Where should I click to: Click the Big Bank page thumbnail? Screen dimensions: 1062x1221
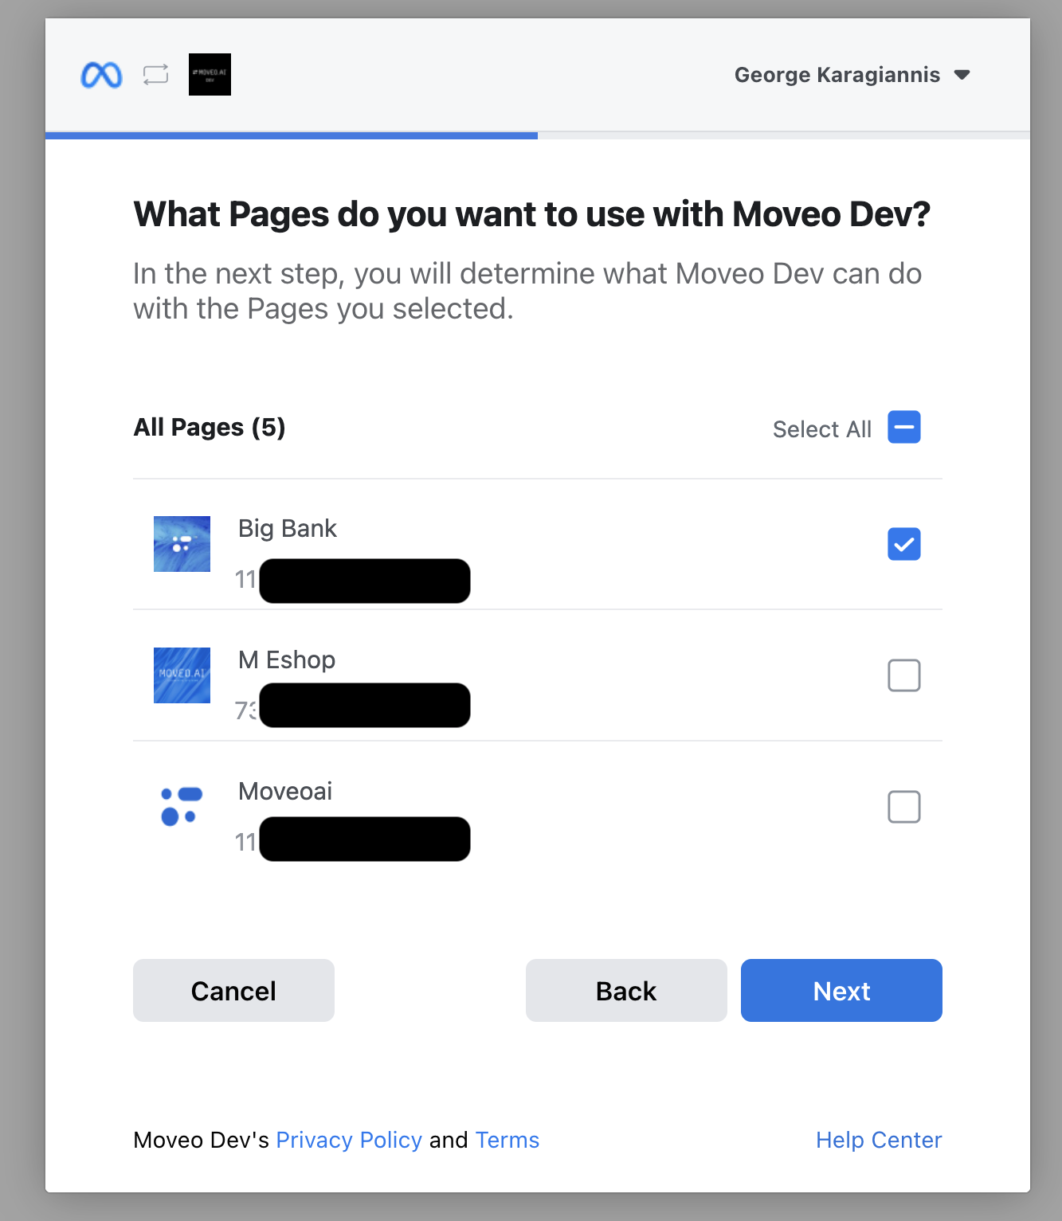(182, 544)
